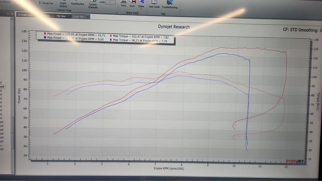
Task: Close the Graph View tab
Action: pos(88,17)
